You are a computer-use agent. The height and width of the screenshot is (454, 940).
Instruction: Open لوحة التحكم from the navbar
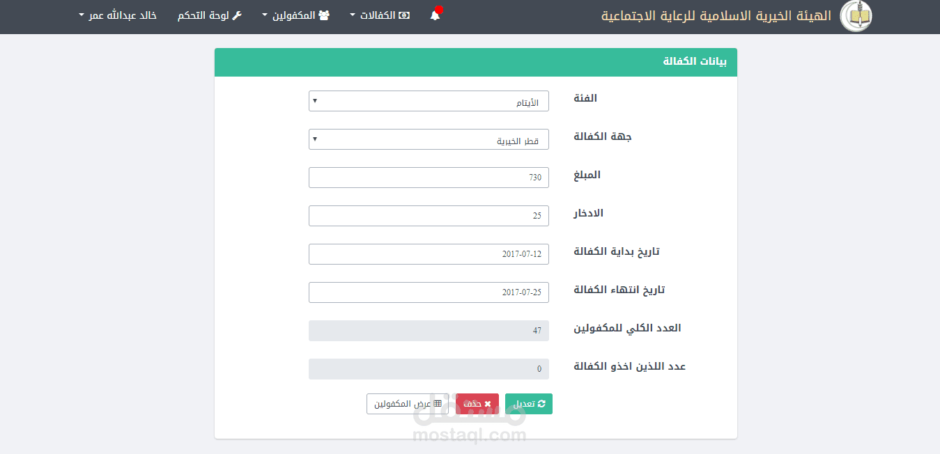click(210, 15)
